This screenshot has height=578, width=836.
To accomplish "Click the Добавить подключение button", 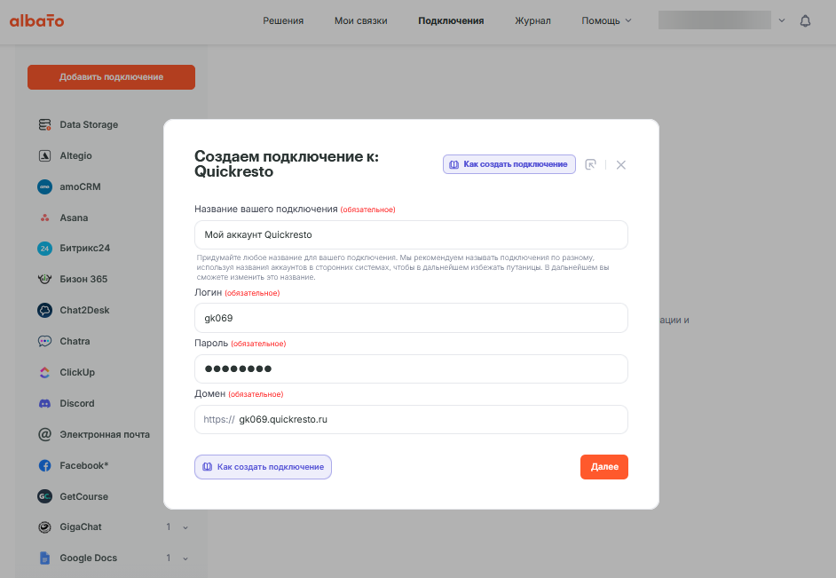I will tap(111, 77).
